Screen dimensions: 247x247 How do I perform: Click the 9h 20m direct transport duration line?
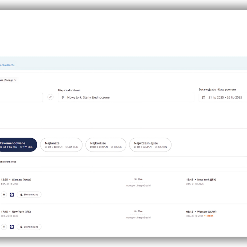(138, 182)
